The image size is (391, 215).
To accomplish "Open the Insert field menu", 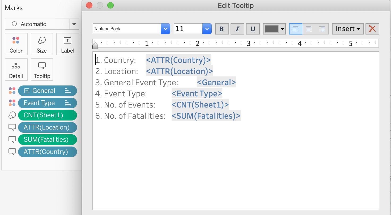I will coord(347,29).
